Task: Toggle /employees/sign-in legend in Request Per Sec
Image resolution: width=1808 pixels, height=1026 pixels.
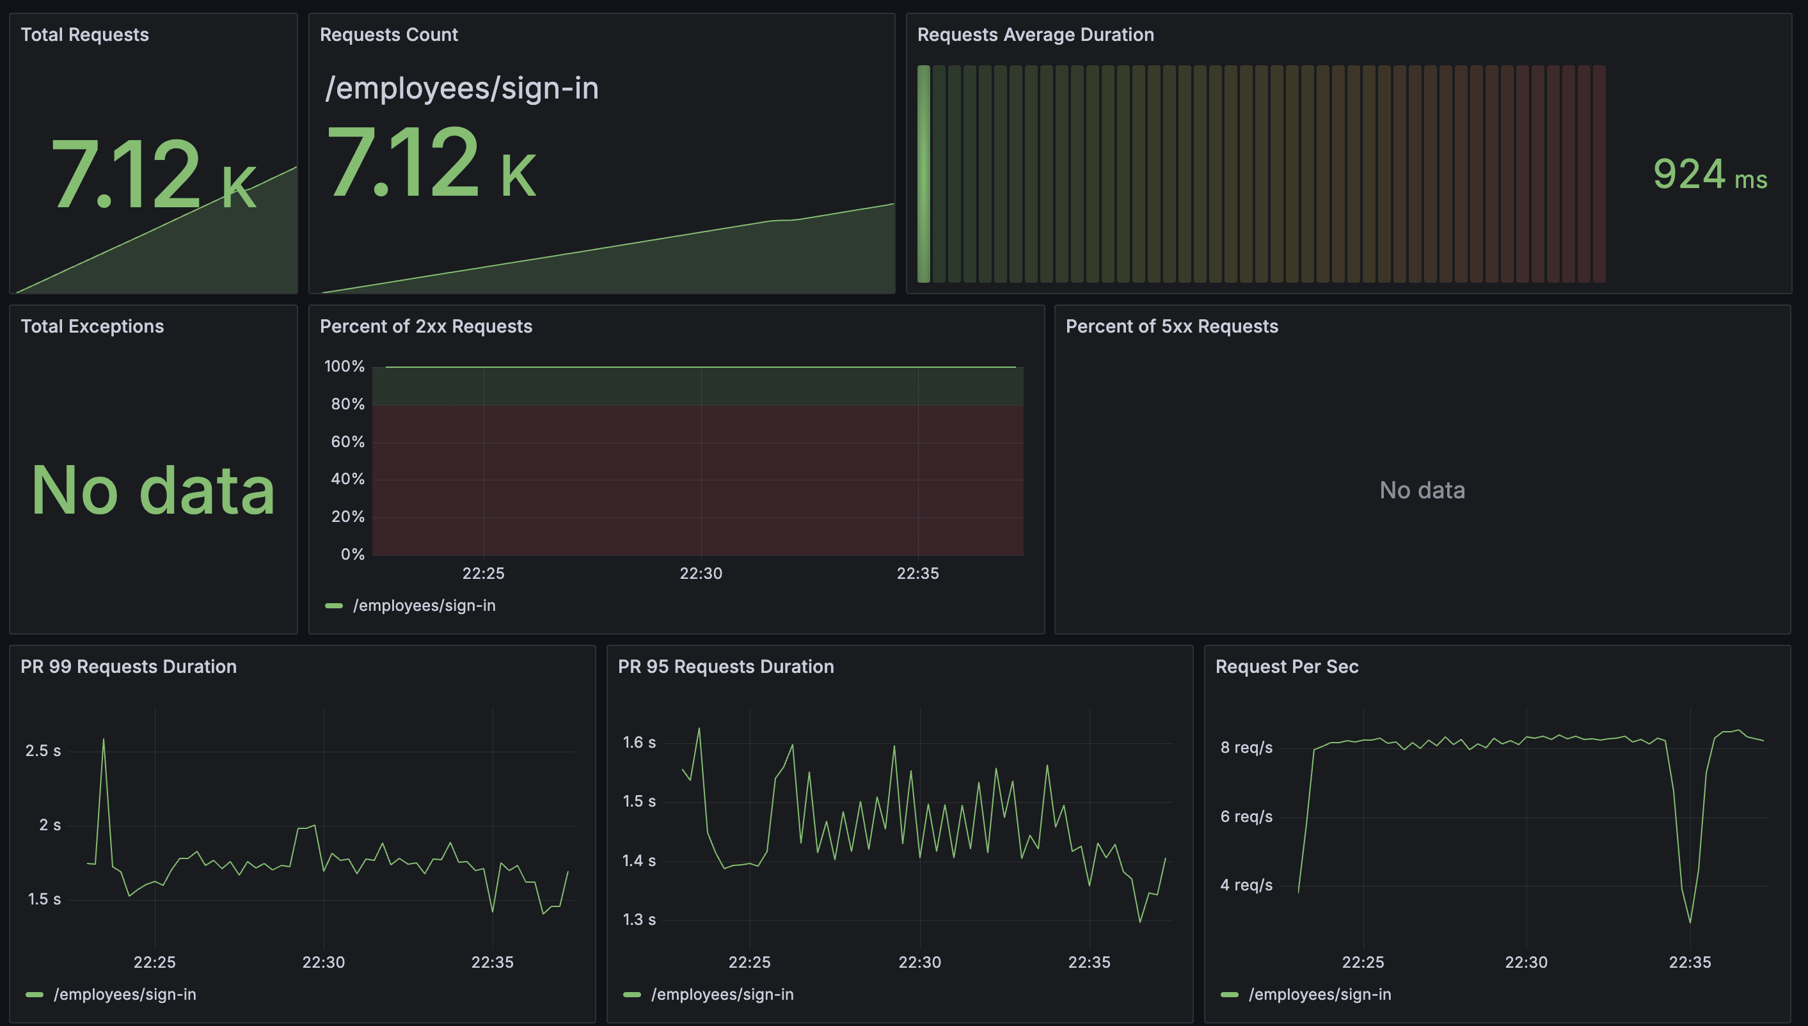Action: point(1320,994)
